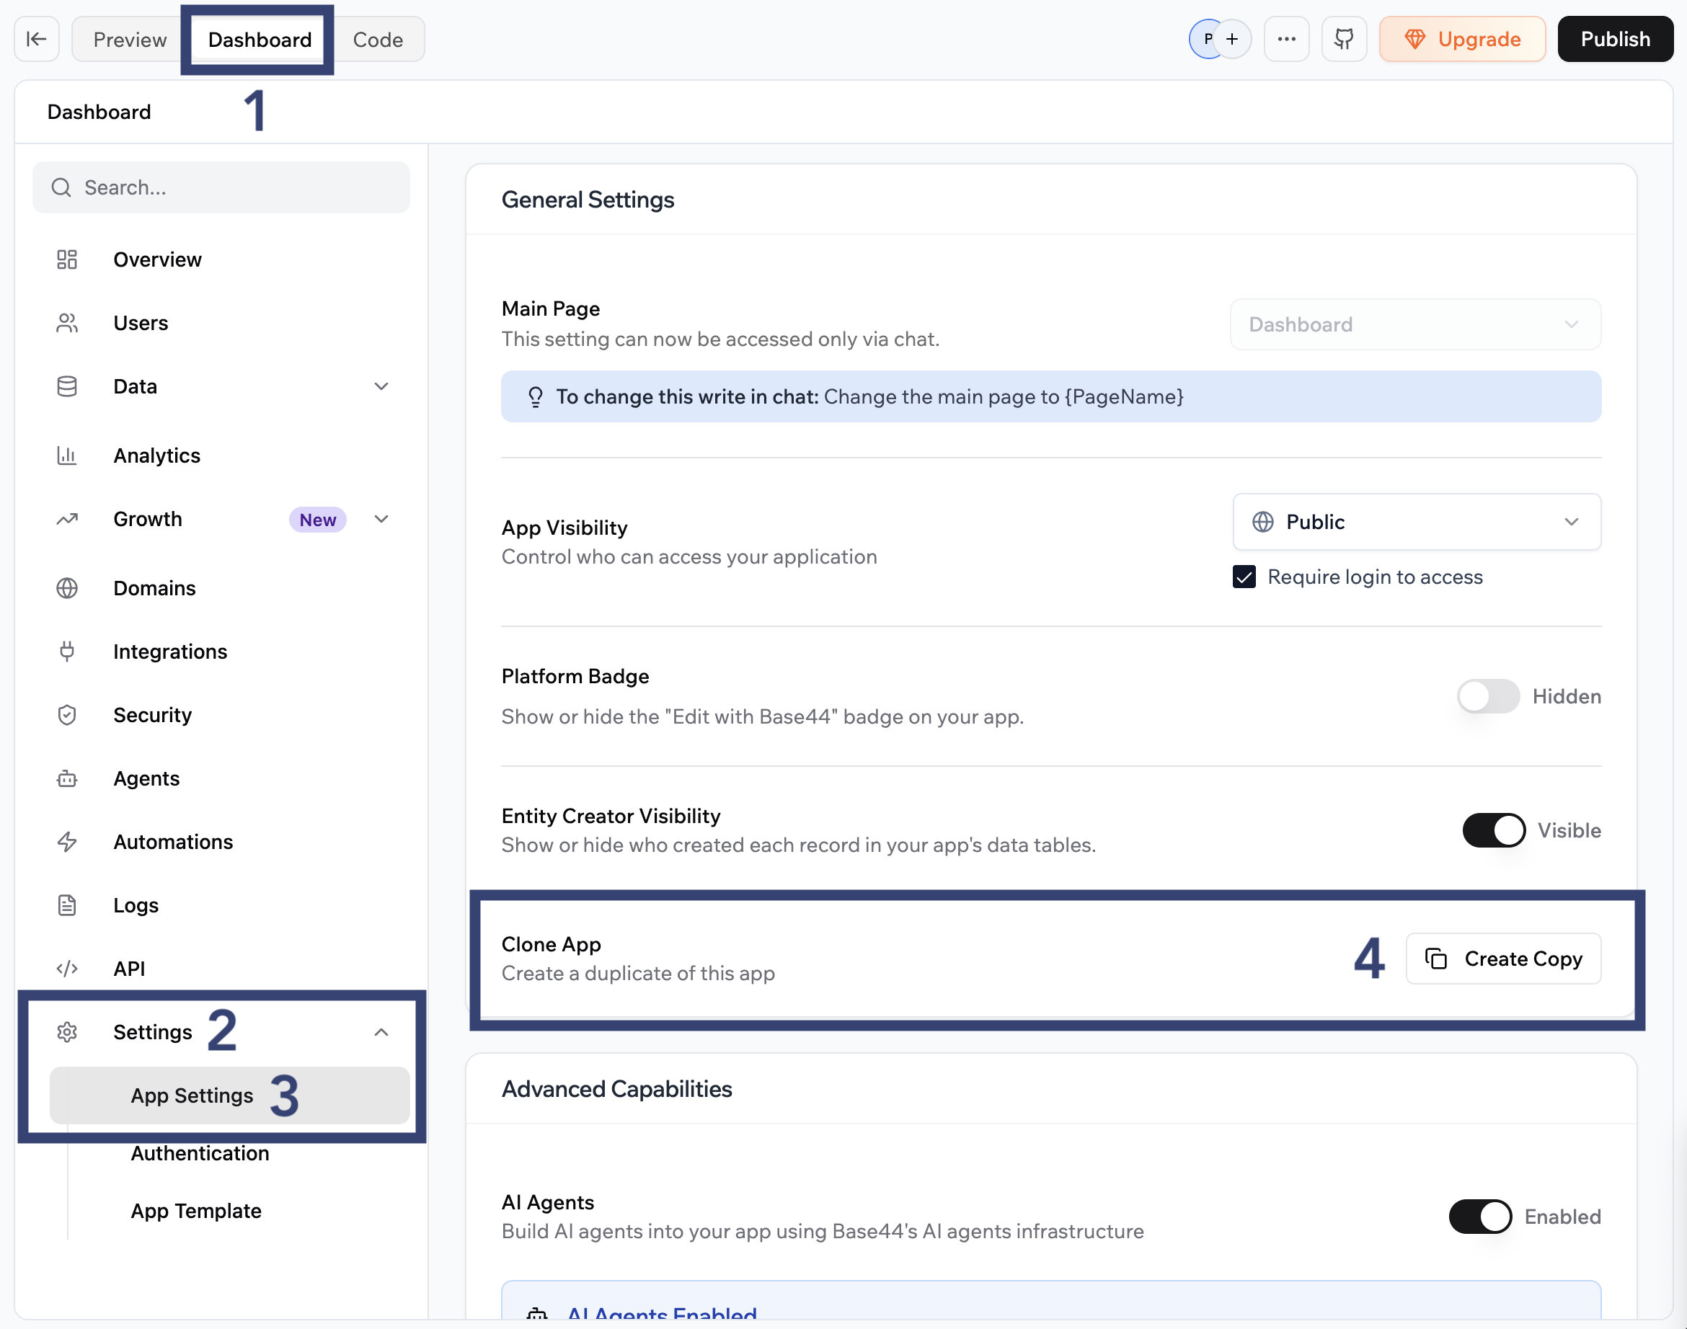Click the Advanced Capabilities heading
This screenshot has height=1329, width=1687.
[x=617, y=1088]
